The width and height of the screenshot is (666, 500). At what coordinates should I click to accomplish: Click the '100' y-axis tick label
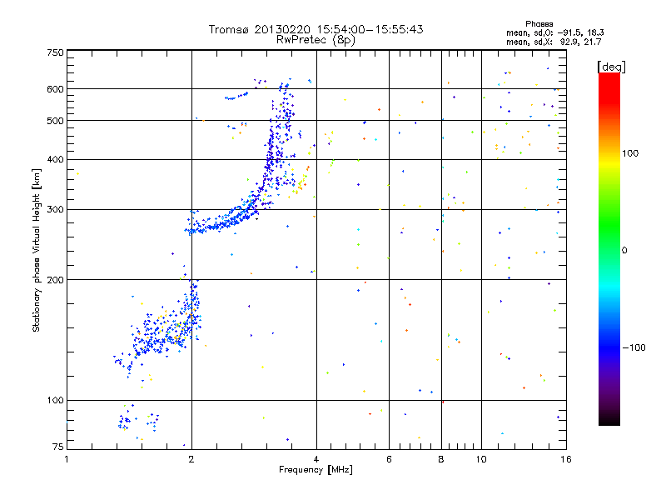(x=55, y=401)
